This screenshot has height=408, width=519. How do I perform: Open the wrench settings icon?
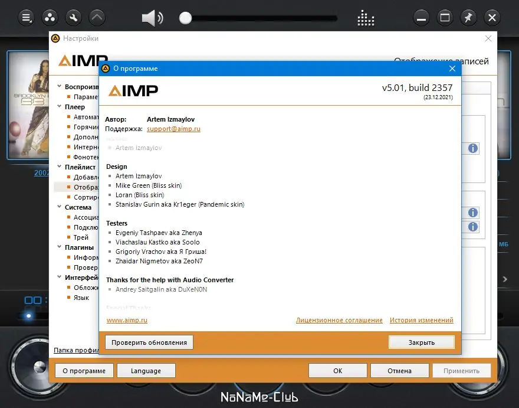74,18
